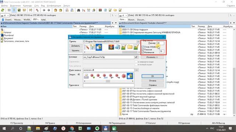Screen dimensions: 236x132
Task: Click the blue download arrow left tab icon
Action: tap(3, 19)
